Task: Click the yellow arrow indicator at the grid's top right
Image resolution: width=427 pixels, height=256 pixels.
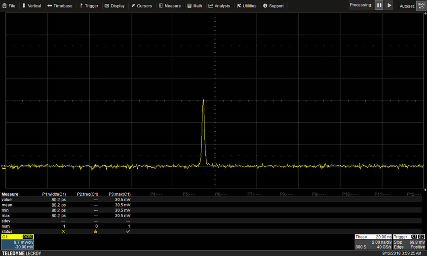Action: [x=426, y=13]
